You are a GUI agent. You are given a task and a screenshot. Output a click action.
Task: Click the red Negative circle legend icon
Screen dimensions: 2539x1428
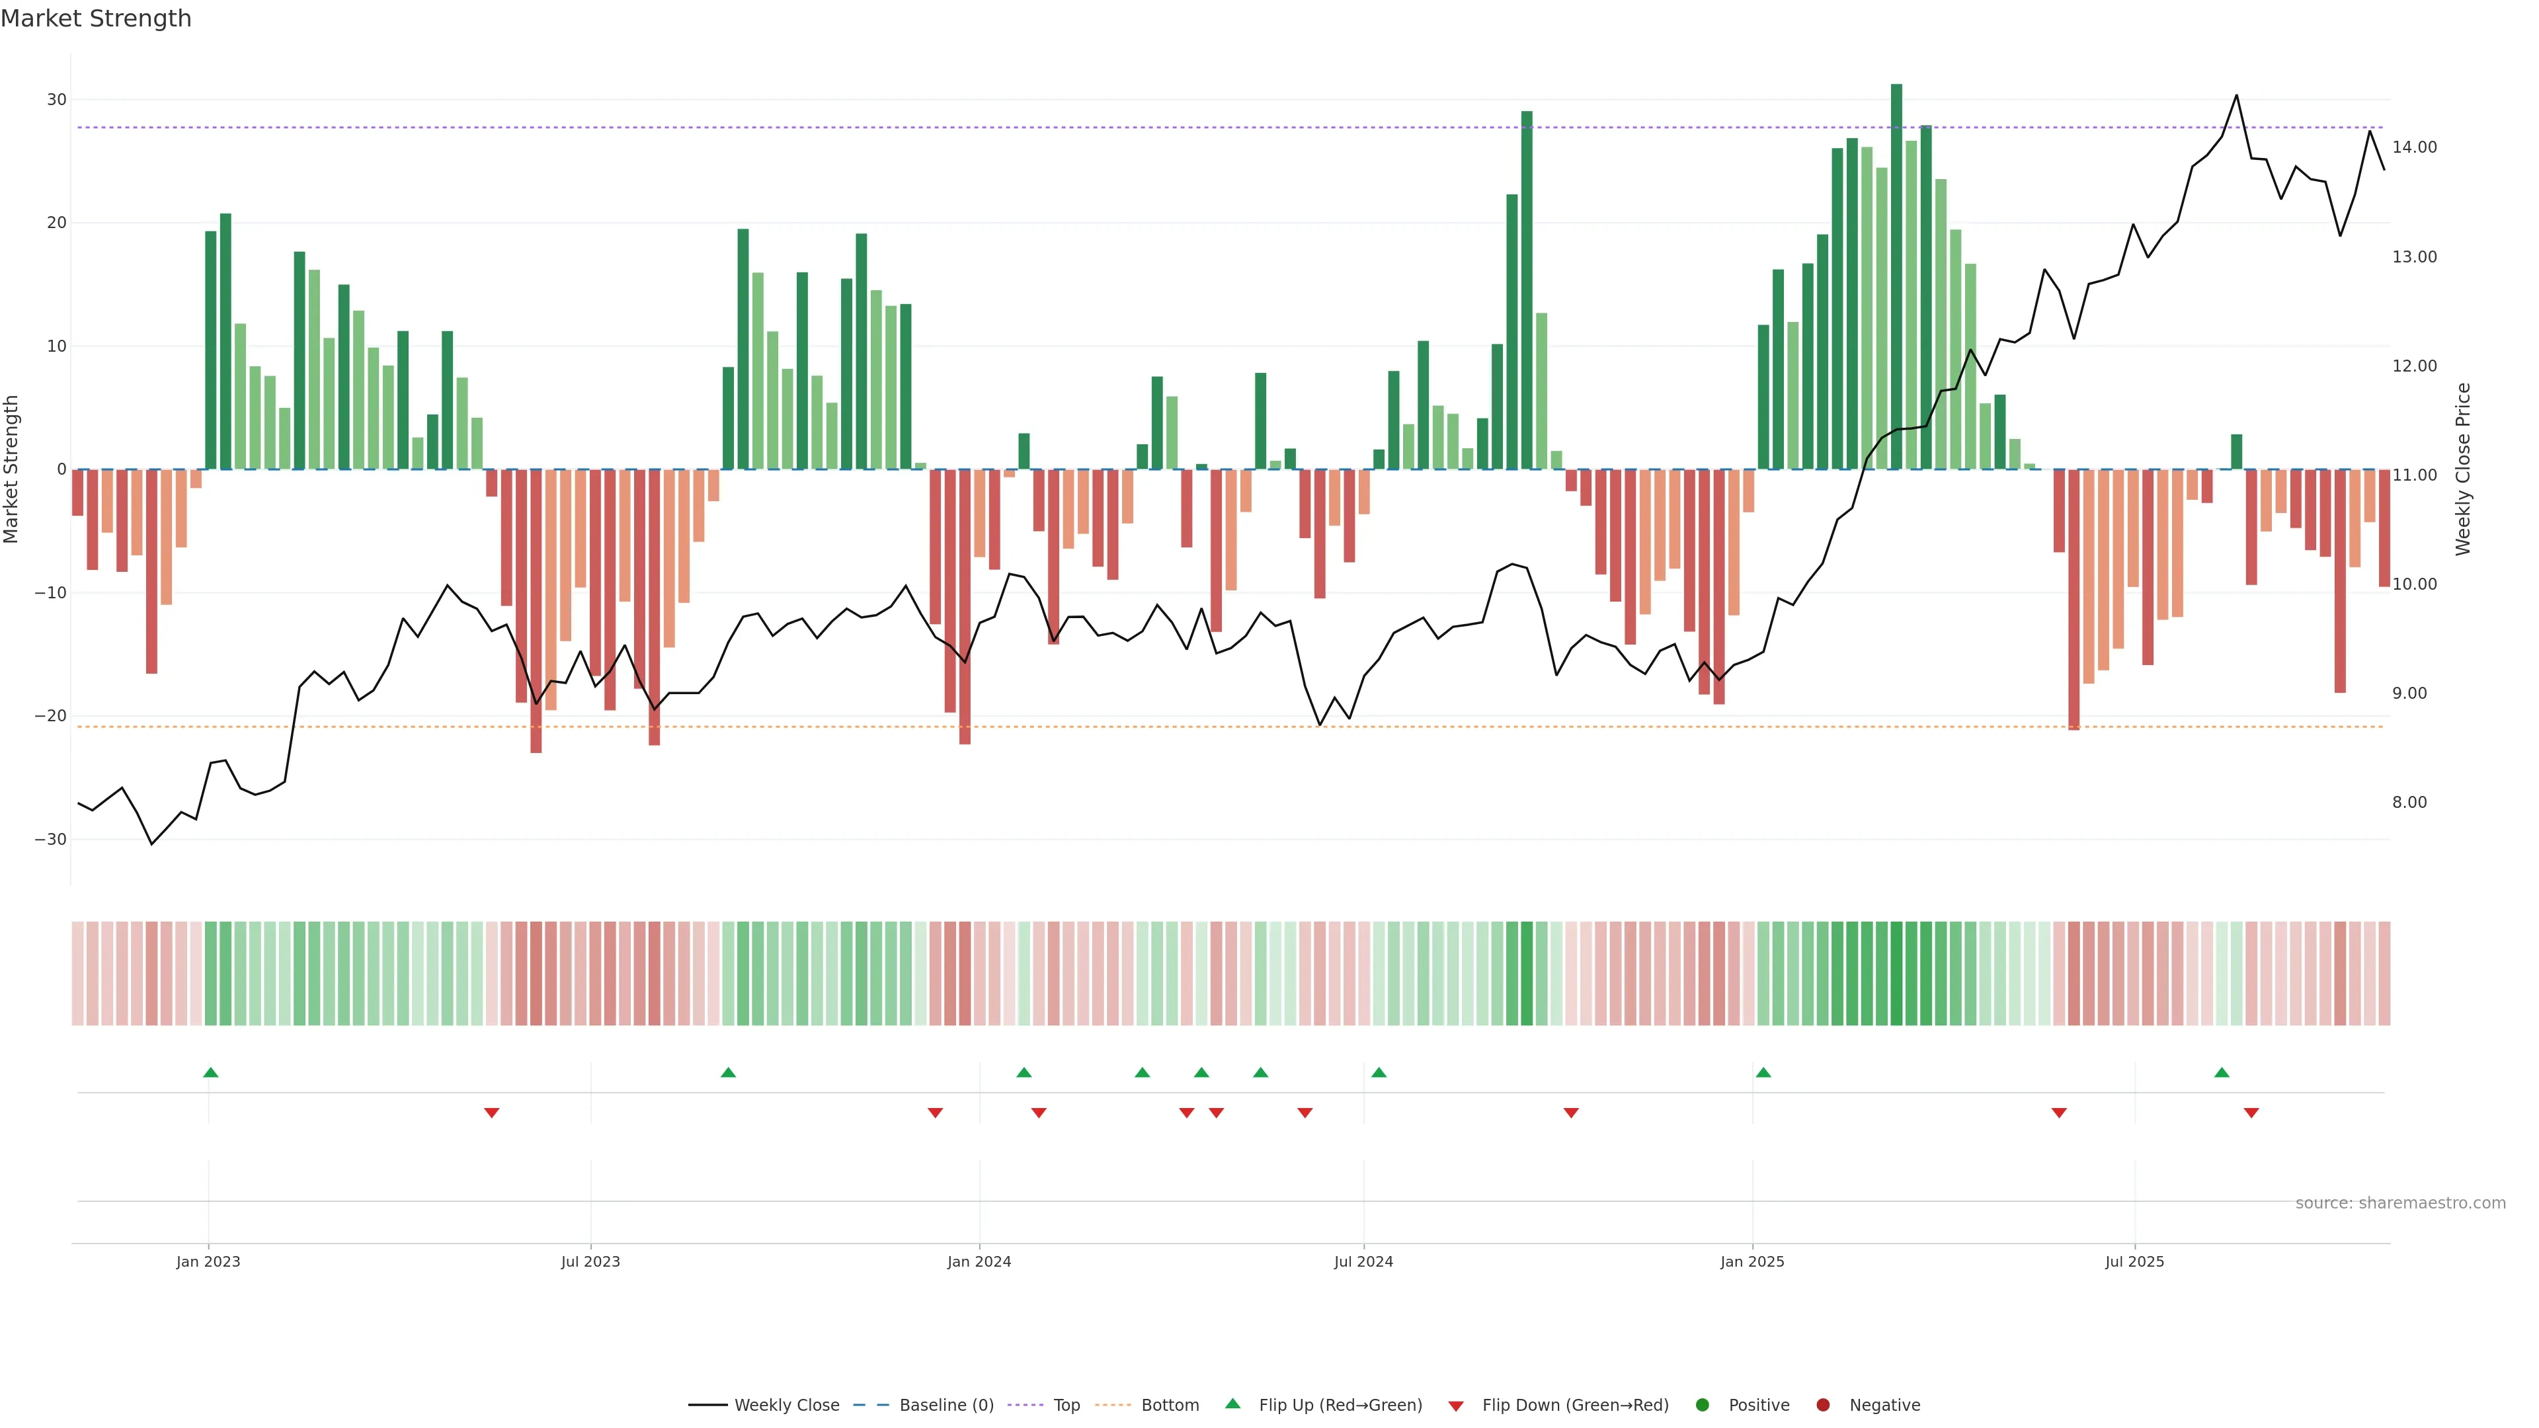(x=1822, y=1406)
